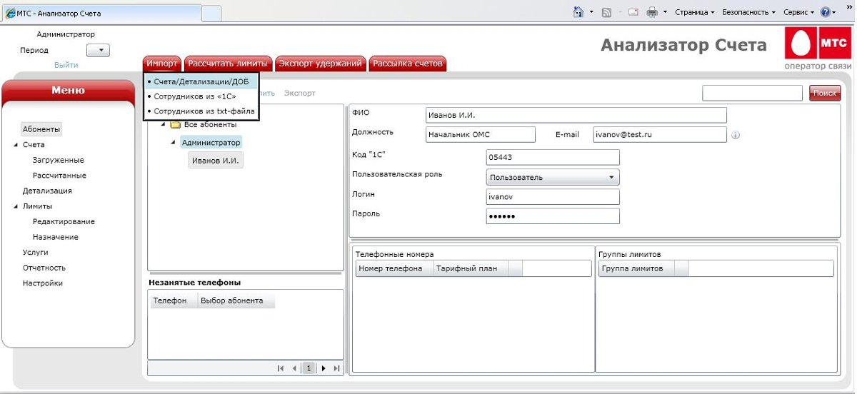This screenshot has width=857, height=394.
Task: Click the Поиск button
Action: pos(825,93)
